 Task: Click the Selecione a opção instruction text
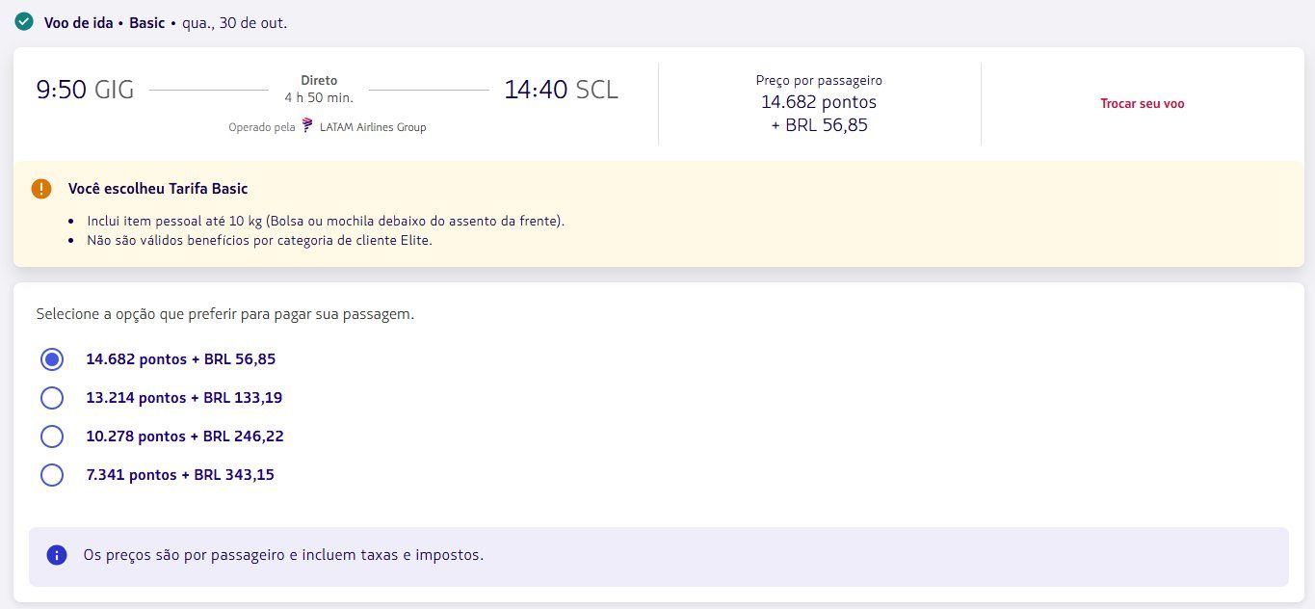point(224,314)
